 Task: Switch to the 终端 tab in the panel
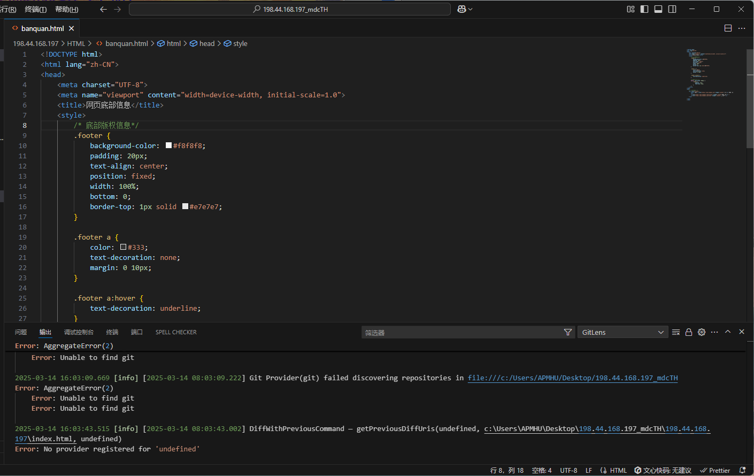[x=112, y=332]
